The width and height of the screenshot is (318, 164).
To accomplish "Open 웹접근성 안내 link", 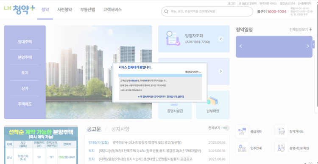I will 287,3.
